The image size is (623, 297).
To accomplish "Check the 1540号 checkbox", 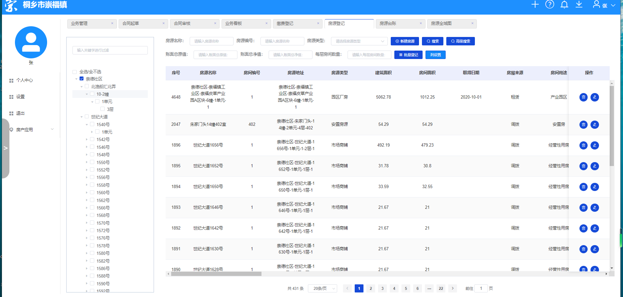I will coord(92,124).
